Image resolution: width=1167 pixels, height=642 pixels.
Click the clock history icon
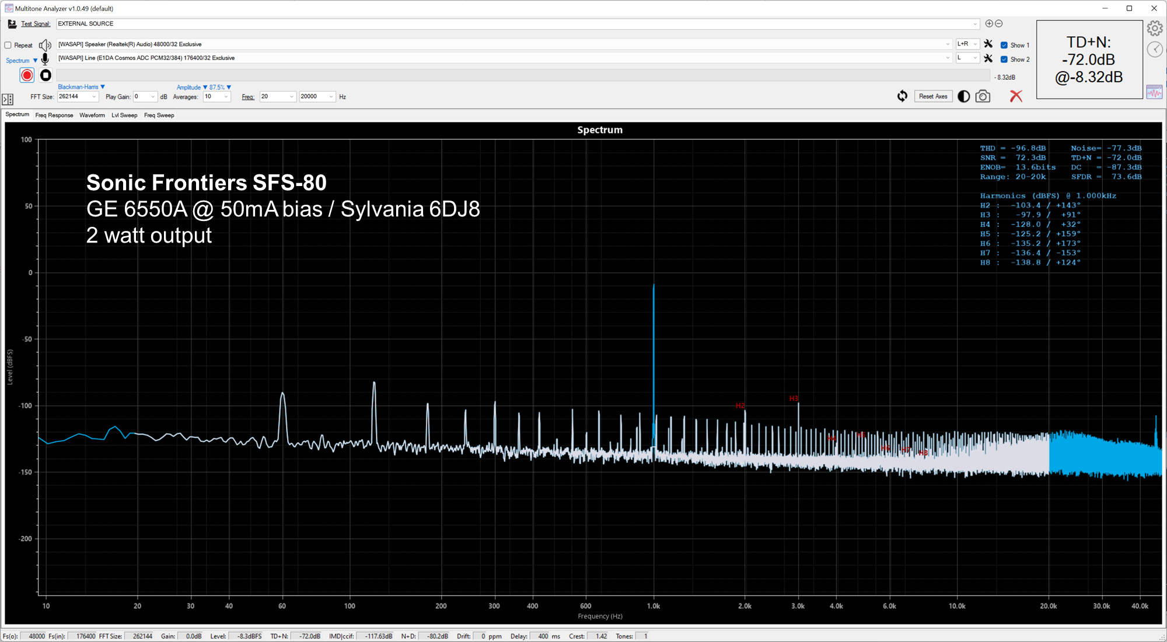(x=1155, y=50)
